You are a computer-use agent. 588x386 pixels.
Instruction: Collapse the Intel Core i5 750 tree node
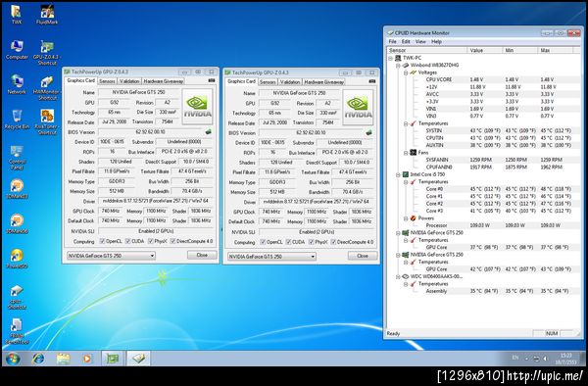coord(398,174)
